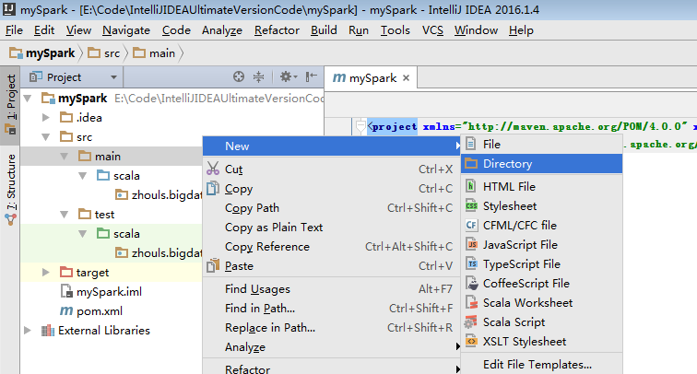
Task: Toggle the 1: Project side tab
Action: point(10,105)
